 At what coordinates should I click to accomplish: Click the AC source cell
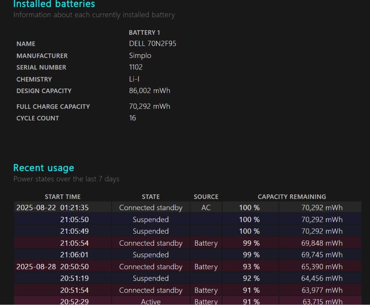point(206,208)
